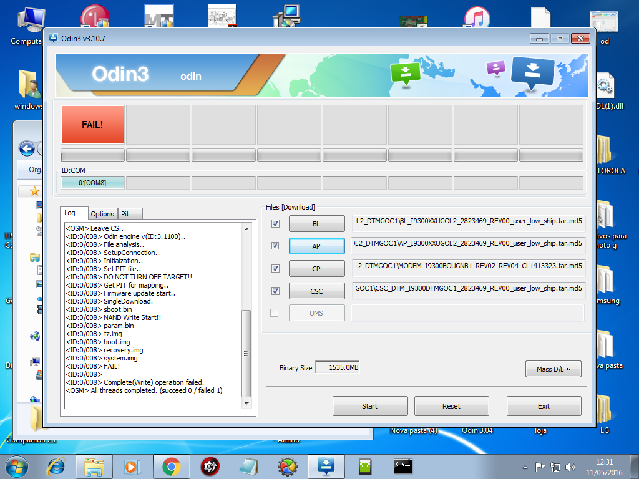Click the Binary Size value field

click(x=338, y=367)
